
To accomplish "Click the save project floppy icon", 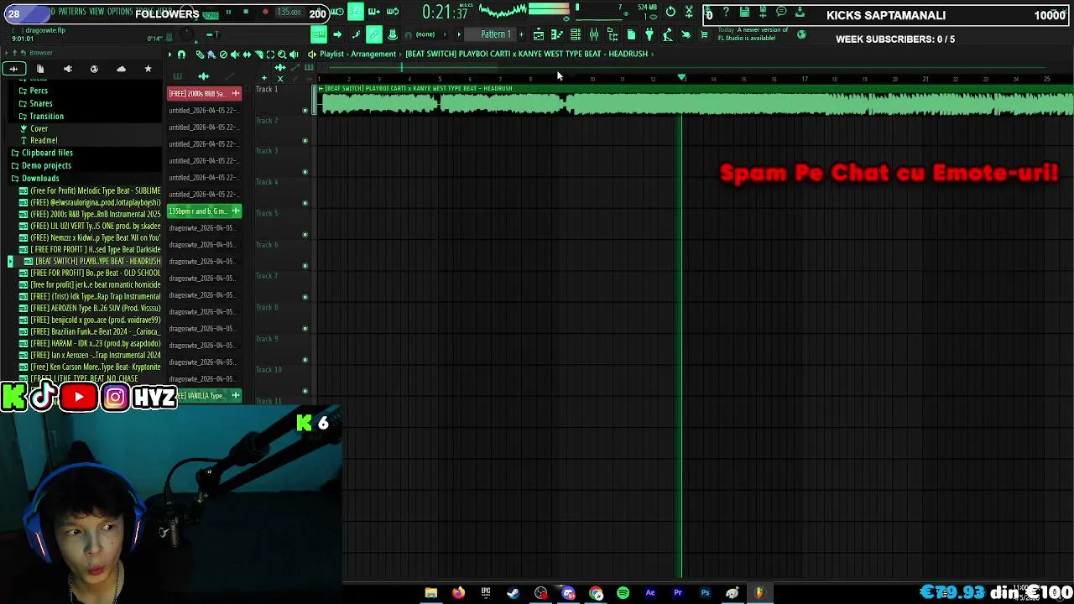I will tap(743, 12).
